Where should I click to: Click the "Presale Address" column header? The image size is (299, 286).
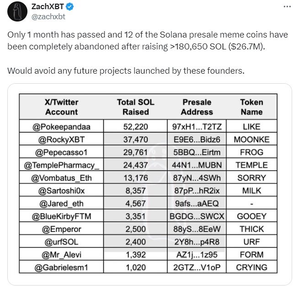click(x=197, y=107)
